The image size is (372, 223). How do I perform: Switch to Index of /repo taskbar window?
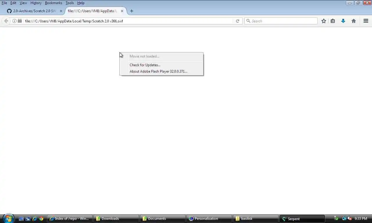70,219
